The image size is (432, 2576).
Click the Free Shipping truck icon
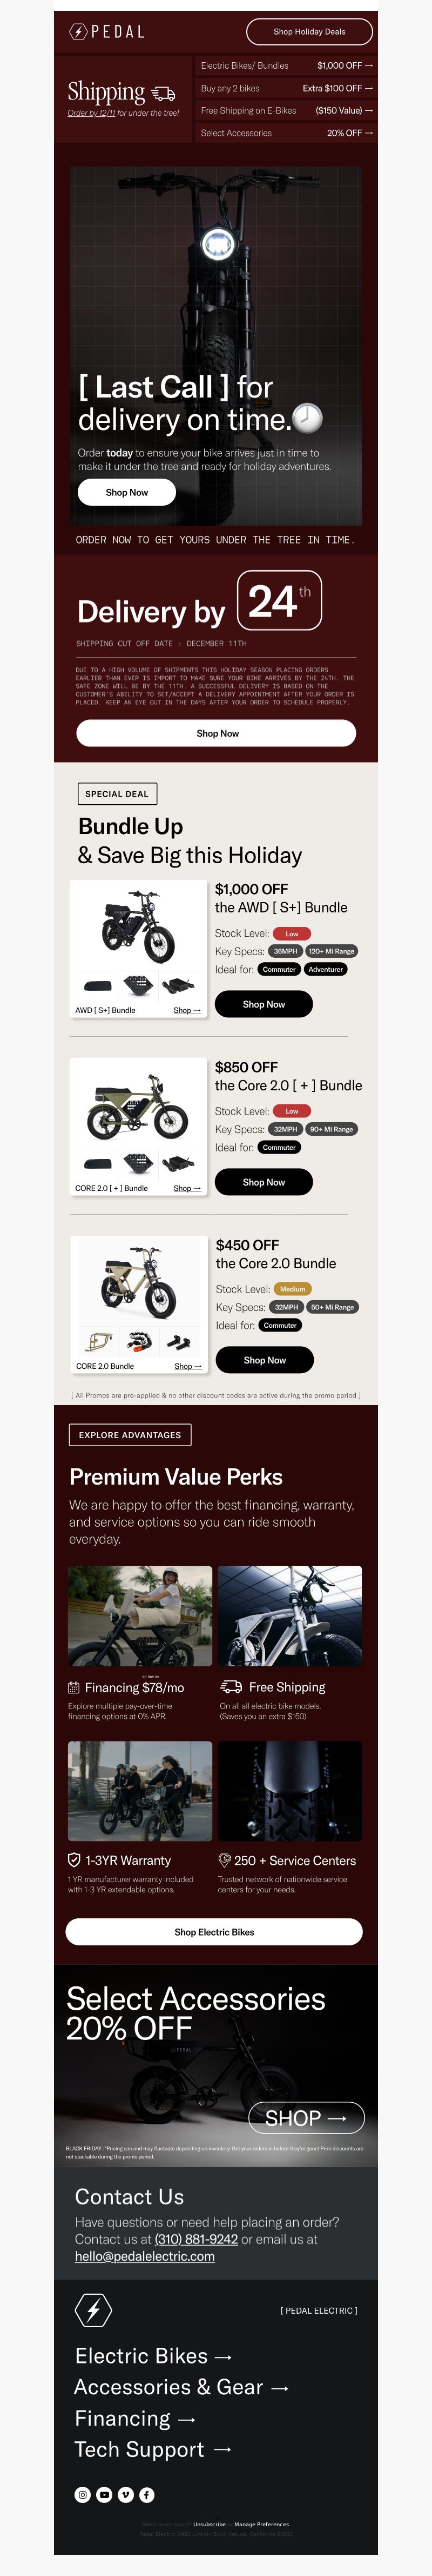[x=231, y=1687]
